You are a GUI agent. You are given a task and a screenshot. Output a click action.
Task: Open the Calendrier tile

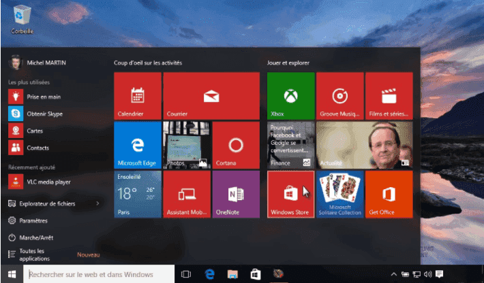tap(138, 96)
